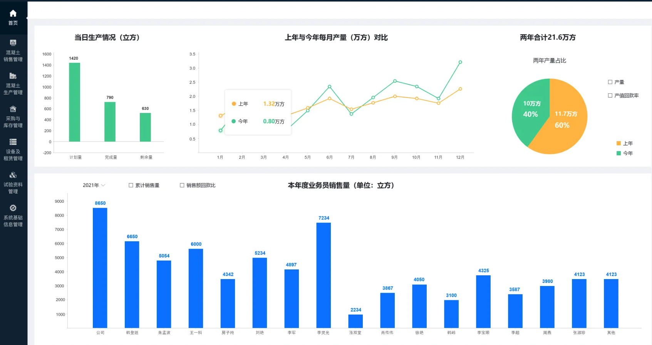Select the 李军 4897 sales bar
652x345 pixels.
pos(292,299)
